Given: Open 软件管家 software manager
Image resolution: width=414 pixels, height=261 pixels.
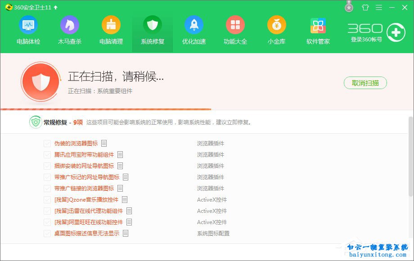Looking at the screenshot, I should pos(318,30).
